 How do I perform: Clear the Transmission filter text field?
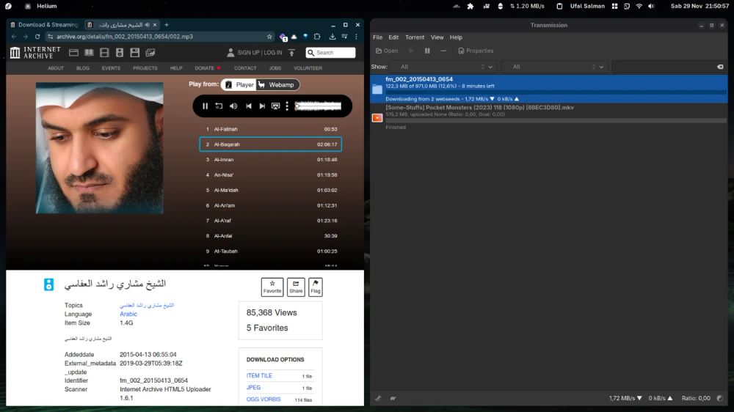tap(720, 67)
